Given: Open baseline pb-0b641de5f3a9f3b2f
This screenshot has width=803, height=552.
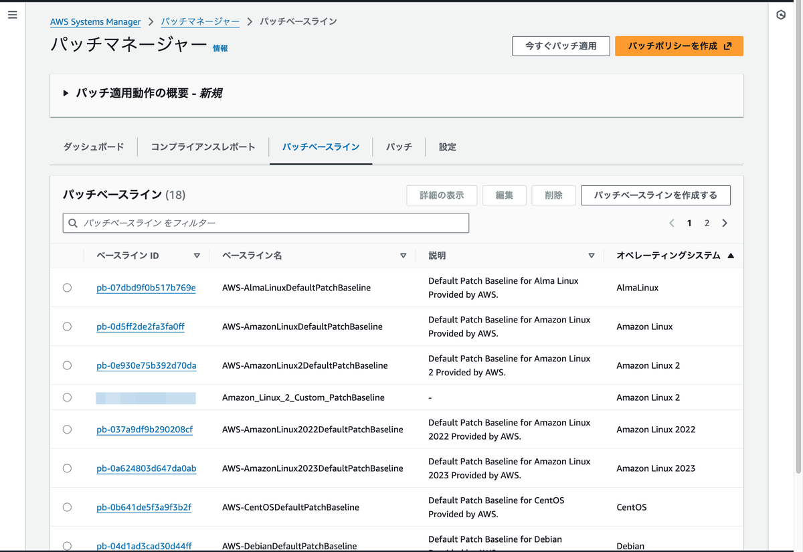Looking at the screenshot, I should point(144,507).
